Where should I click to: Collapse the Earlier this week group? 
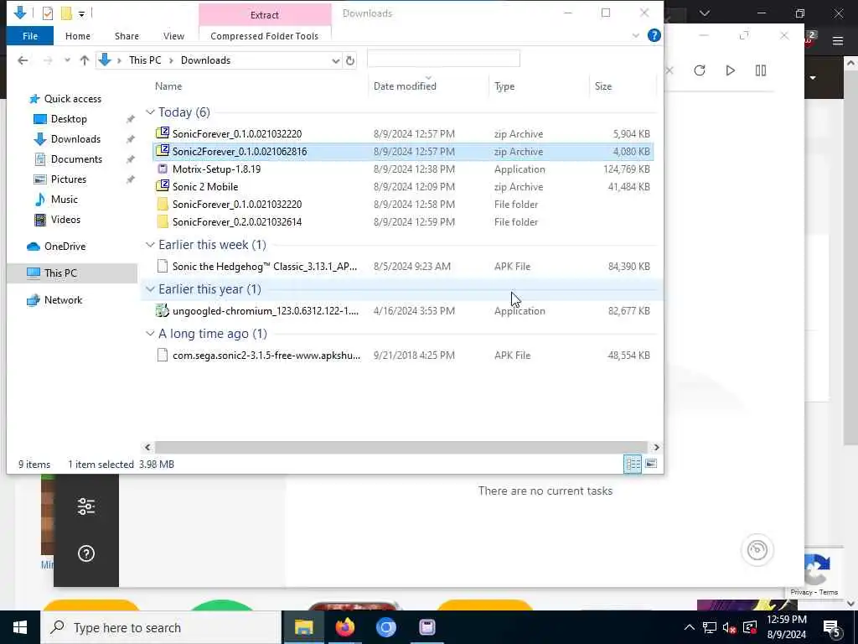(x=150, y=245)
